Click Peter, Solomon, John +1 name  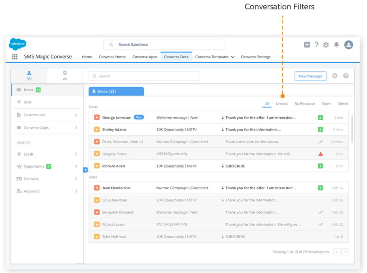click(123, 142)
